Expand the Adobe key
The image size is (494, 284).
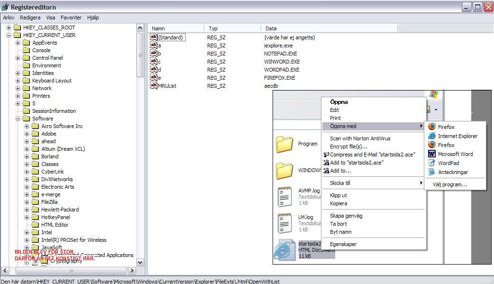click(x=27, y=134)
